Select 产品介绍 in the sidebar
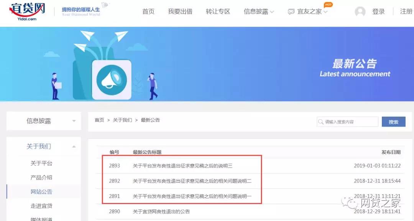414x221 pixels. click(x=41, y=178)
